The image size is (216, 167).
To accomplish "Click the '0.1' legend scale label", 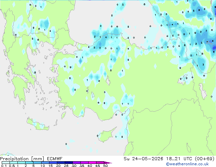I will tap(4, 166).
